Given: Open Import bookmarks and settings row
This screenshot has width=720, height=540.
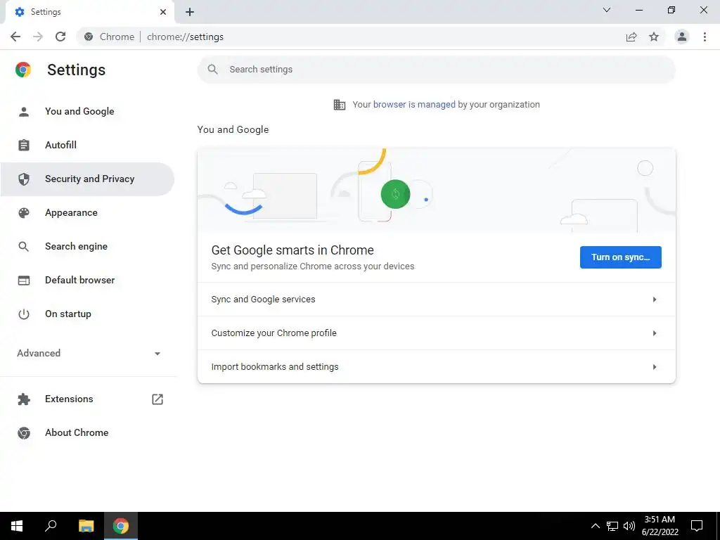Looking at the screenshot, I should [x=436, y=366].
